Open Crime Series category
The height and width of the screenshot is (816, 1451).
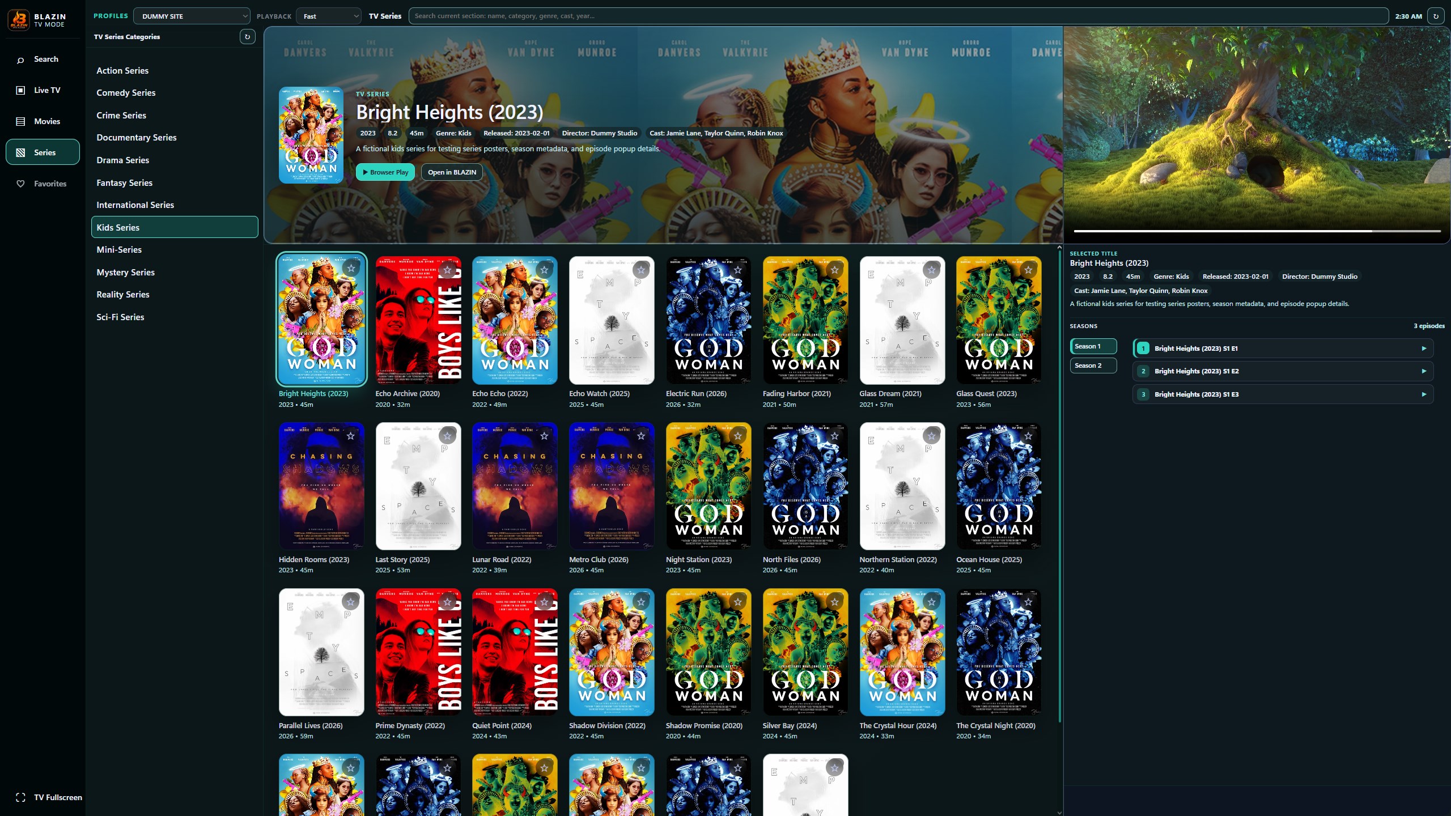(x=175, y=115)
